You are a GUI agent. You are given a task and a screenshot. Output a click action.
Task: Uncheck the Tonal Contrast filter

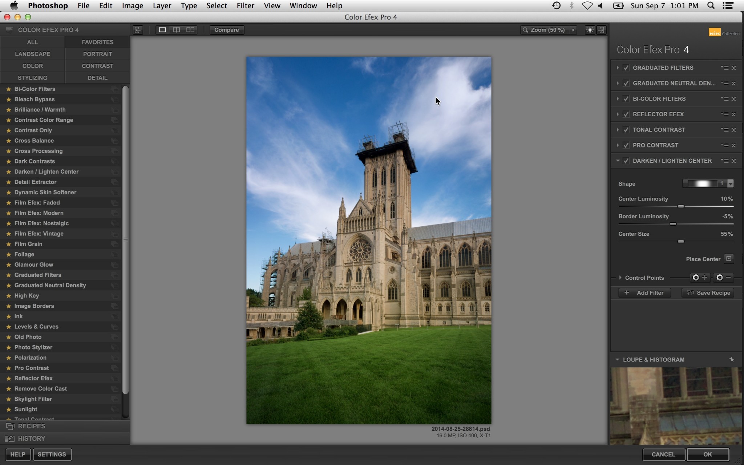tap(626, 130)
